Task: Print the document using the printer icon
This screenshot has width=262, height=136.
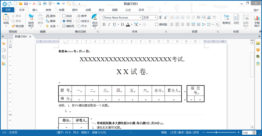Action: pos(45,4)
